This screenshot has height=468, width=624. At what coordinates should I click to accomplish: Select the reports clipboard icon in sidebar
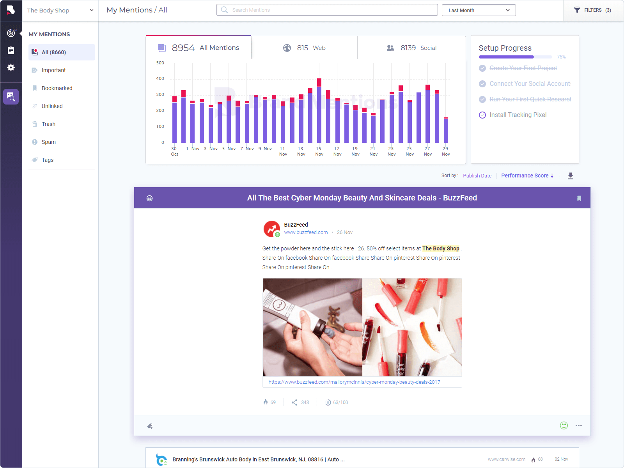point(11,50)
